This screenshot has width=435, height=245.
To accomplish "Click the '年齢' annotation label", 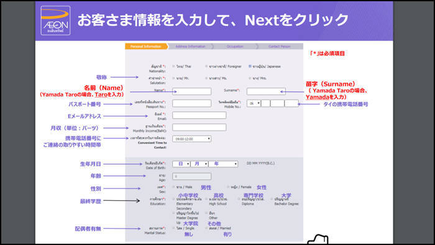I will [x=96, y=176].
